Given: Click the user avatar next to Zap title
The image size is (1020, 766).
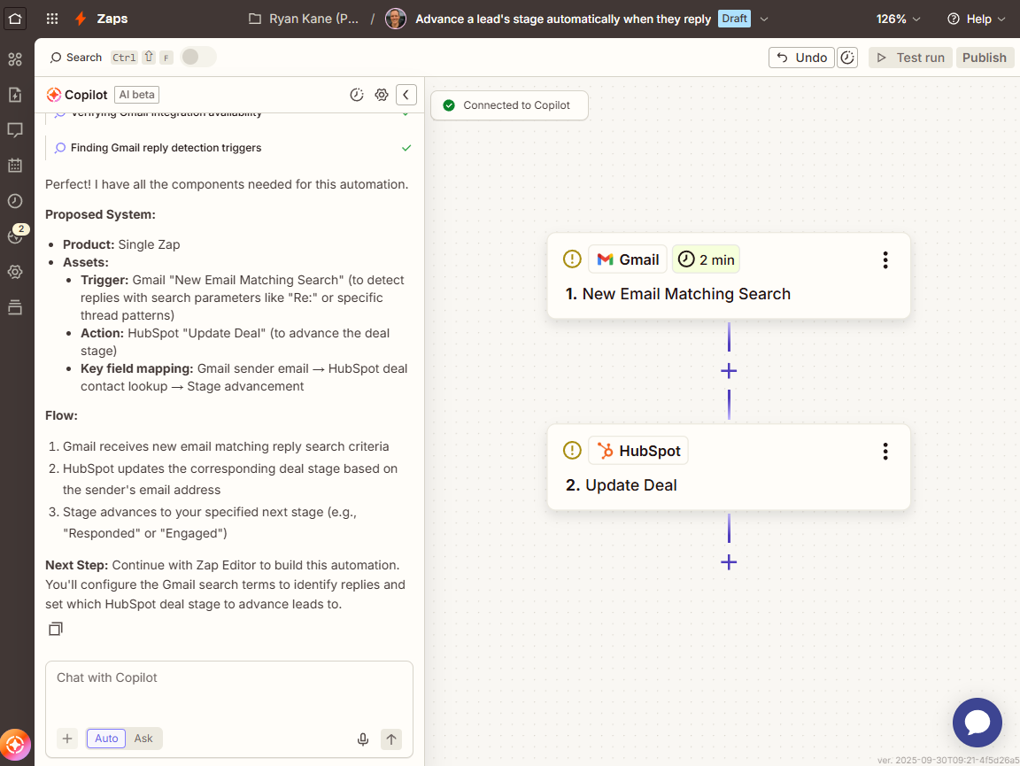Looking at the screenshot, I should pyautogui.click(x=396, y=19).
